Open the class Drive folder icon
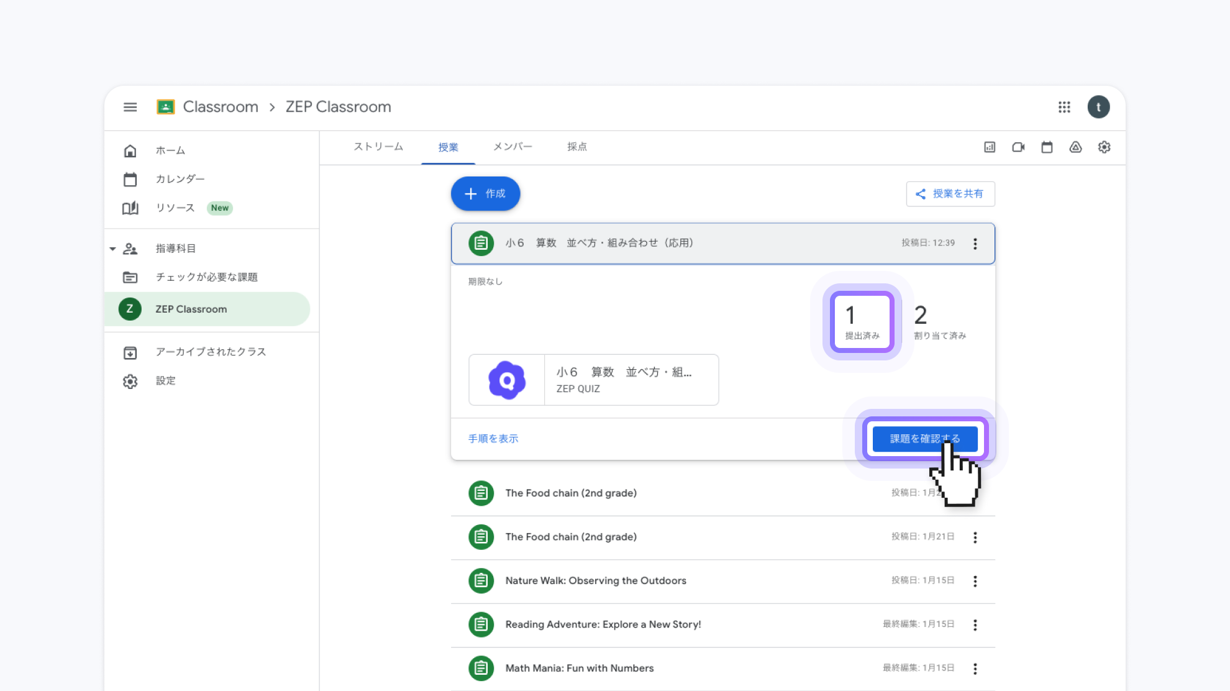The image size is (1230, 691). pos(1075,147)
